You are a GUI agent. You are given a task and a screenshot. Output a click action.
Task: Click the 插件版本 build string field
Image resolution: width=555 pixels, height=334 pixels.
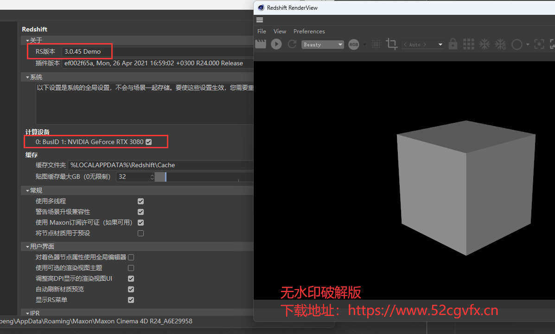(158, 63)
